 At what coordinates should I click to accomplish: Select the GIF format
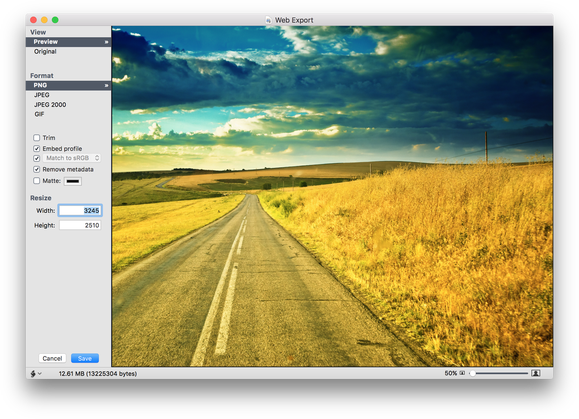pyautogui.click(x=40, y=114)
